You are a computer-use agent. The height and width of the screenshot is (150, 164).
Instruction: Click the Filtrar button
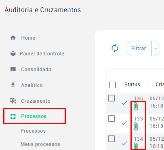pos(139,49)
